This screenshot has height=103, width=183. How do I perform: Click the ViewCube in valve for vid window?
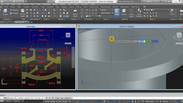tap(179, 35)
